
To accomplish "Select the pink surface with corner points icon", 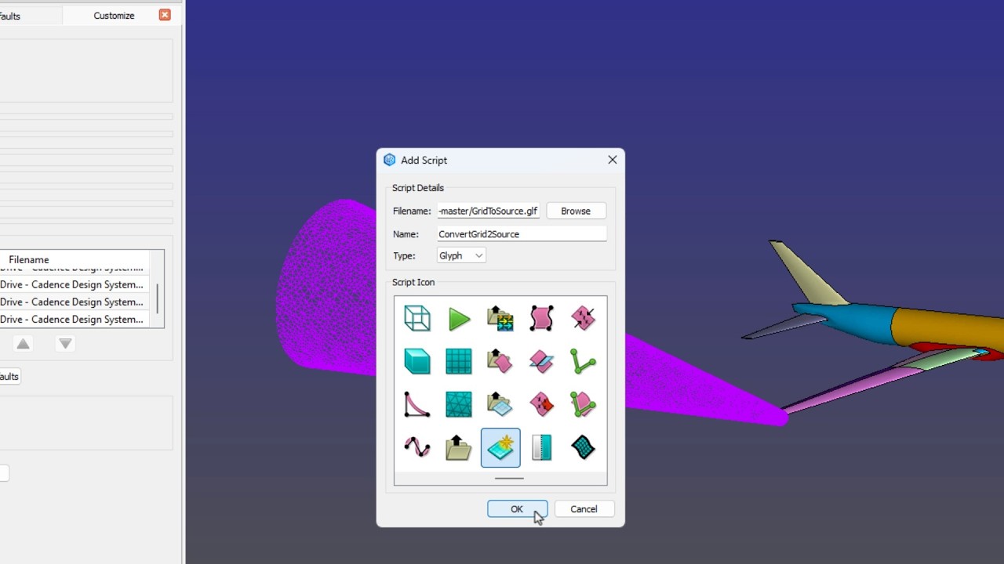I will point(542,319).
